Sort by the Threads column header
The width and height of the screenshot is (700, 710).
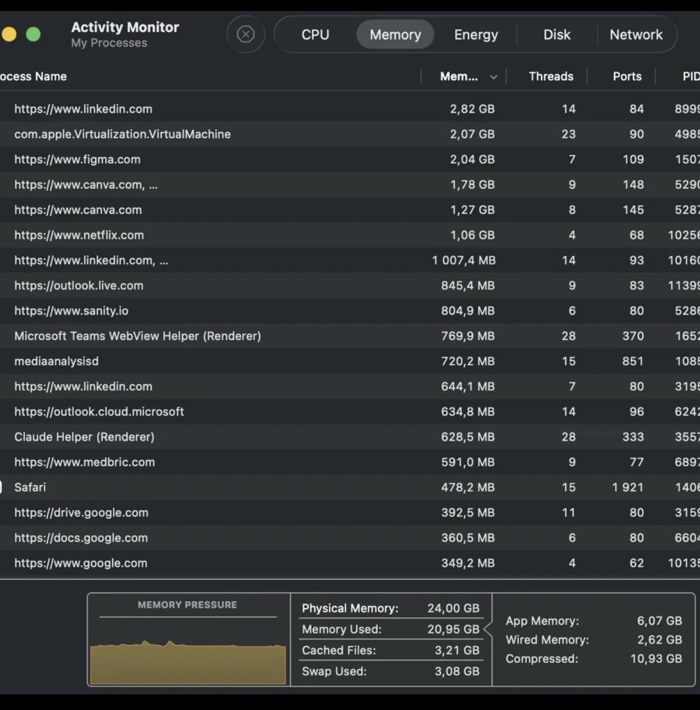(551, 77)
